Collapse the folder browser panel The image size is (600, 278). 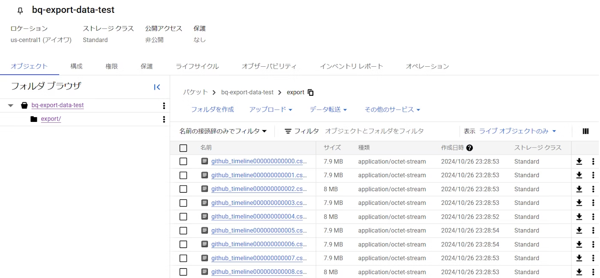tap(157, 87)
